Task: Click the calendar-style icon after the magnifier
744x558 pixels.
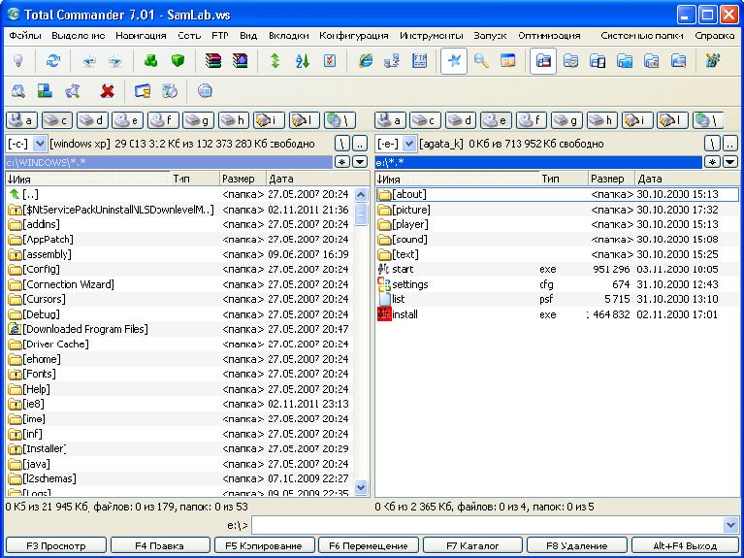Action: [507, 61]
